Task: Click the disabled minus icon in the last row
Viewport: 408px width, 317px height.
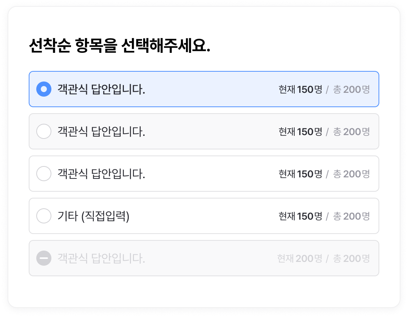Action: (44, 259)
